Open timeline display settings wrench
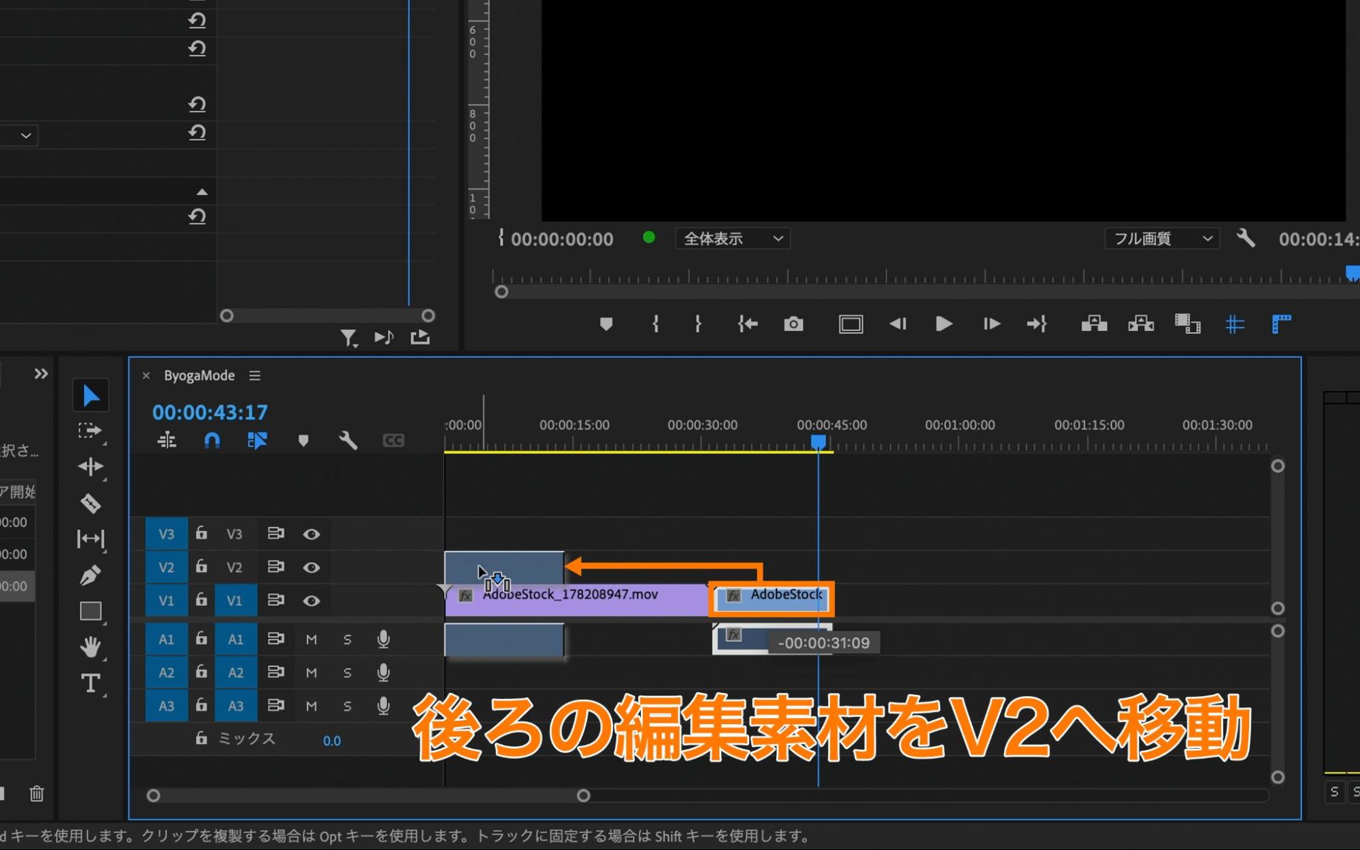This screenshot has width=1360, height=850. click(348, 441)
